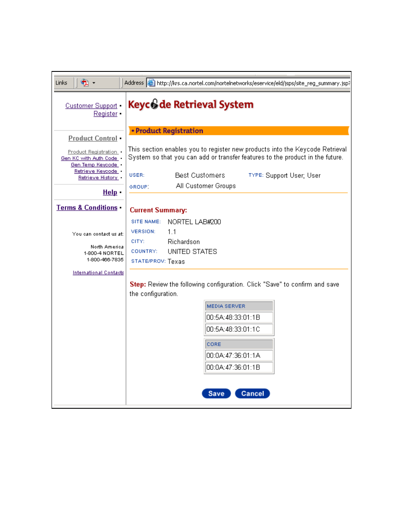Click the state value Texas

(x=176, y=262)
